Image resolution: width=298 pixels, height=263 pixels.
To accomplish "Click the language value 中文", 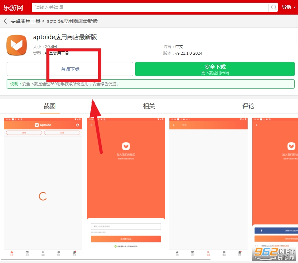I will coord(179,46).
